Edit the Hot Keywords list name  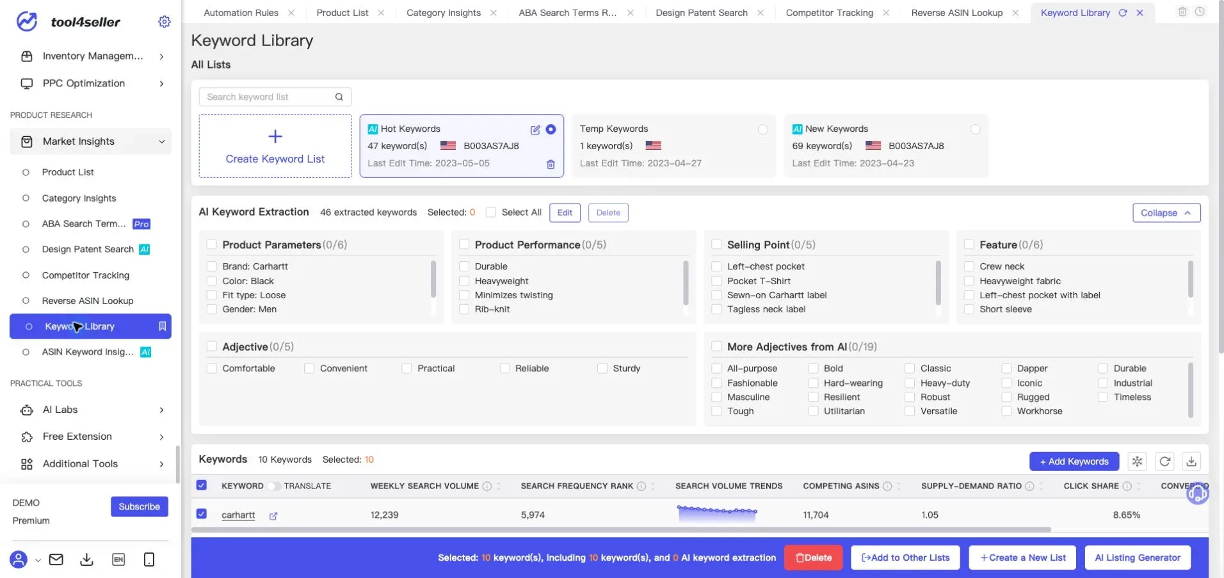[535, 129]
